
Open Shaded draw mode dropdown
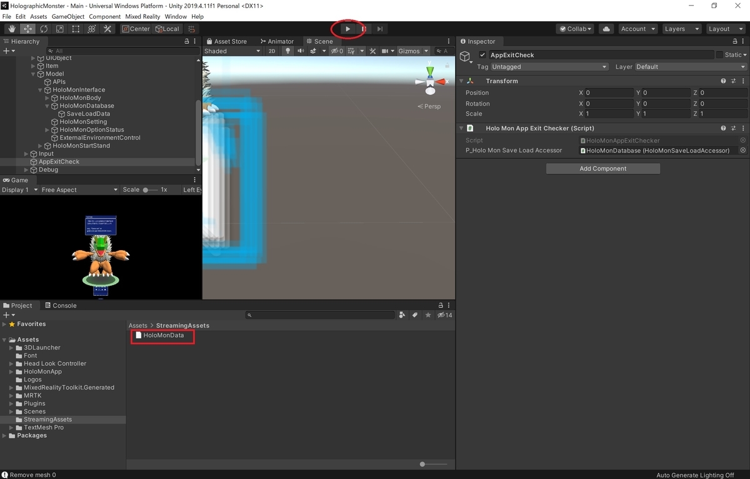pos(232,51)
